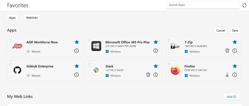
Task: Click the GitHub octocat logo
Action: click(17, 70)
